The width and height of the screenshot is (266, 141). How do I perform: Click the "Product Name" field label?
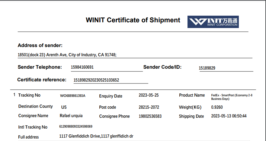pyautogui.click(x=192, y=95)
